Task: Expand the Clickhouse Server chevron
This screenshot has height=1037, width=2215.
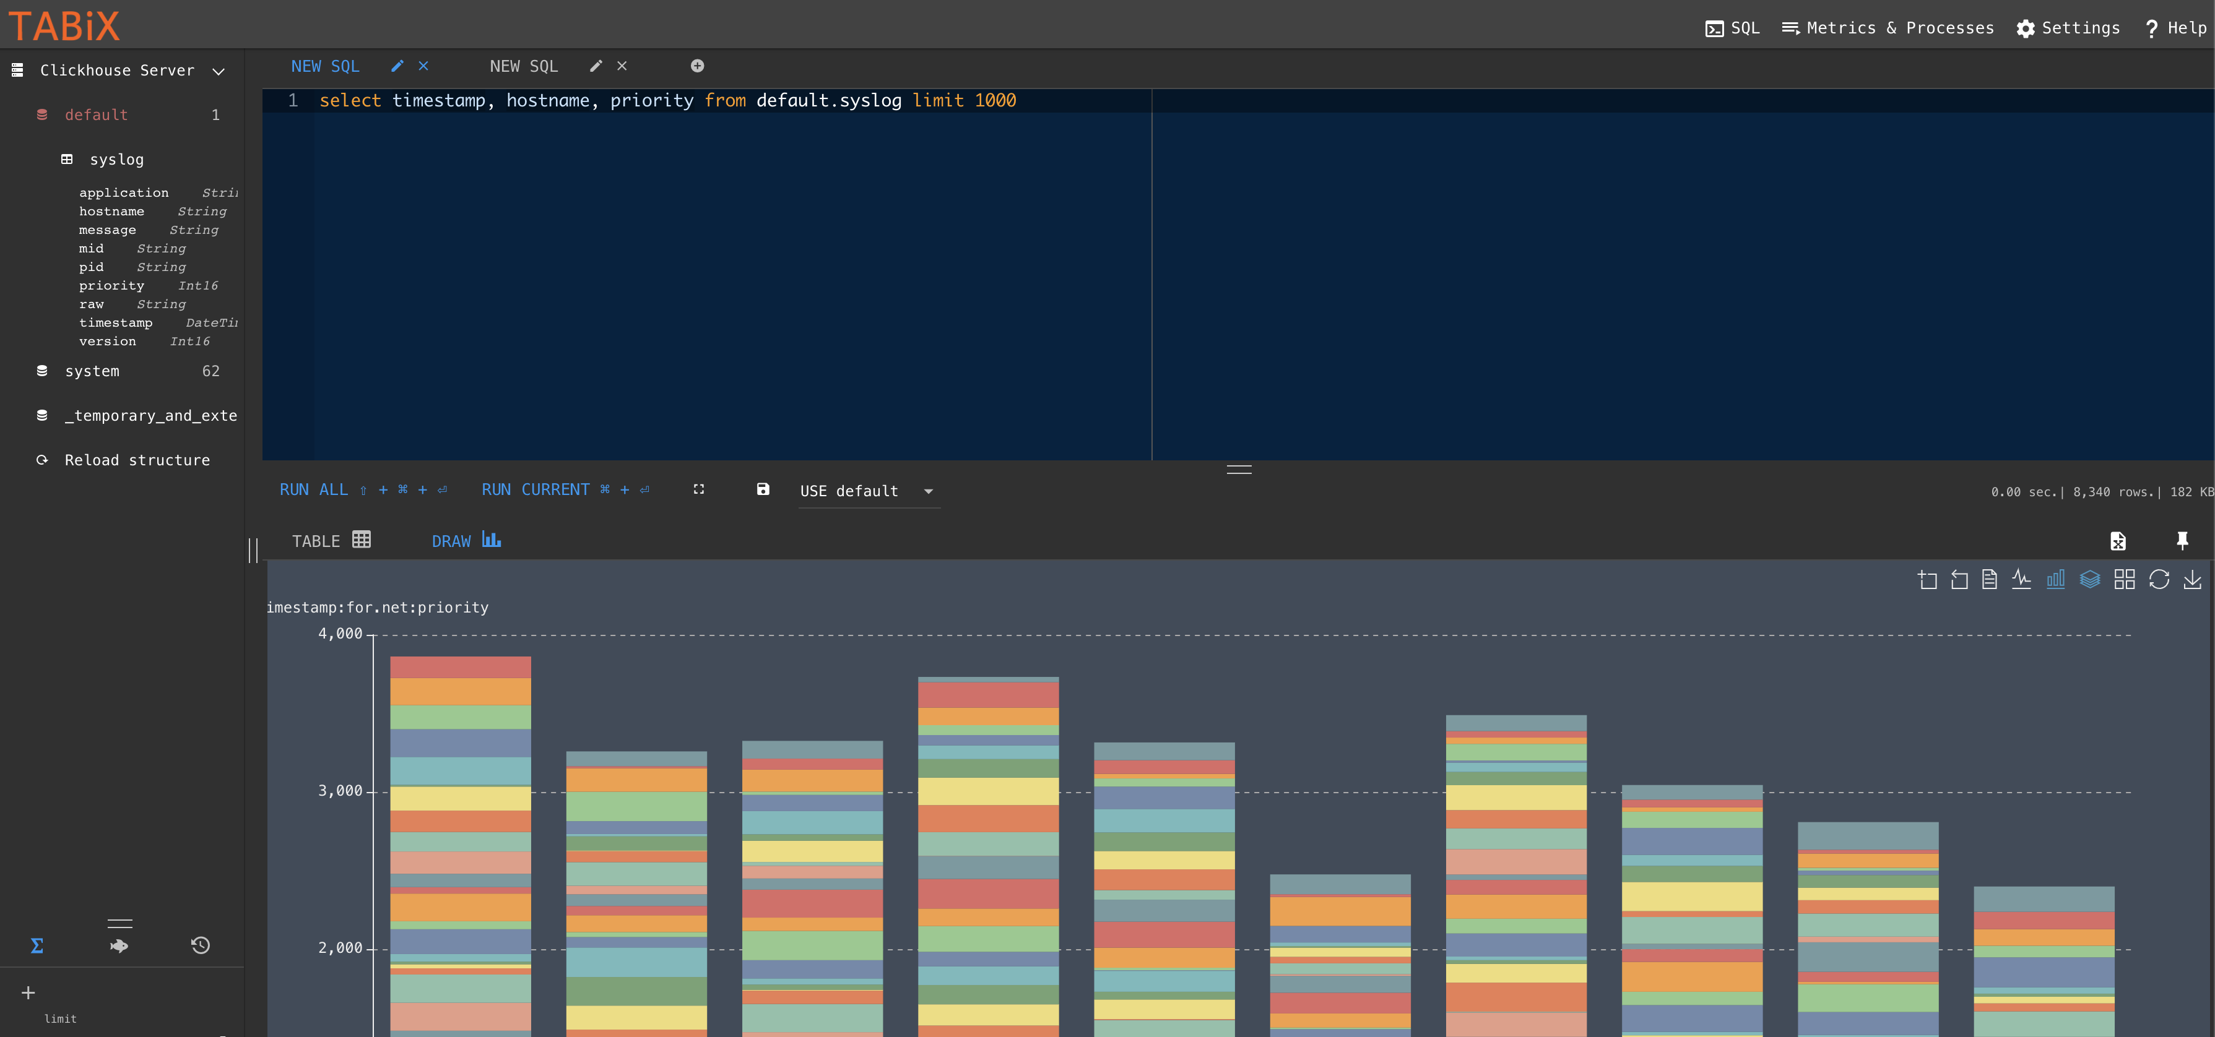Action: 219,71
